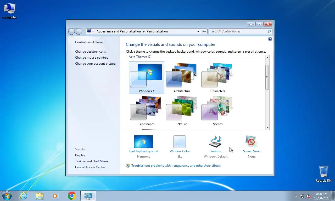Click the Desktop Background text link
This screenshot has height=201, width=335.
(x=144, y=151)
